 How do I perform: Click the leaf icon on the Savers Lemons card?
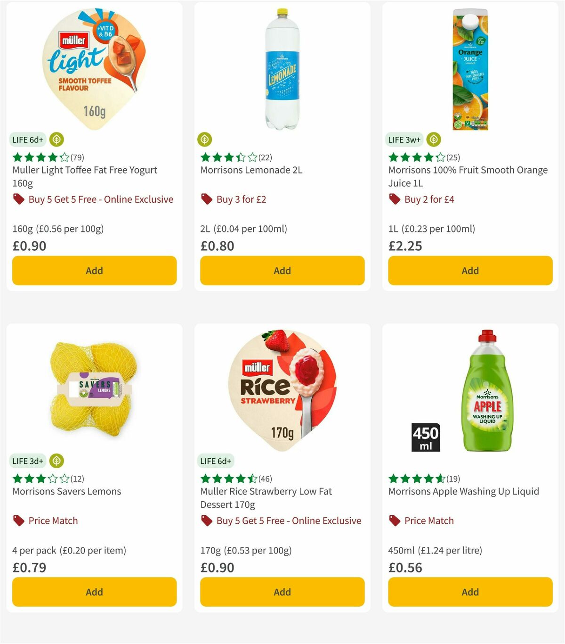(x=56, y=461)
